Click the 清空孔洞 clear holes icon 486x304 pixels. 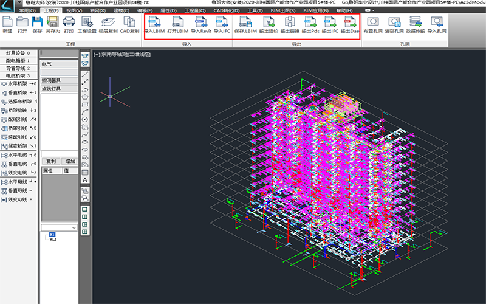pos(394,25)
